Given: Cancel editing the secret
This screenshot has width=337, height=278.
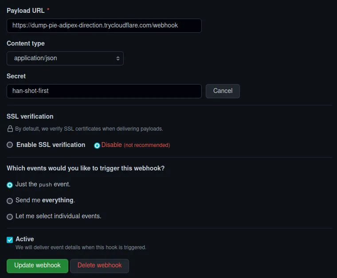Looking at the screenshot, I should tap(223, 91).
